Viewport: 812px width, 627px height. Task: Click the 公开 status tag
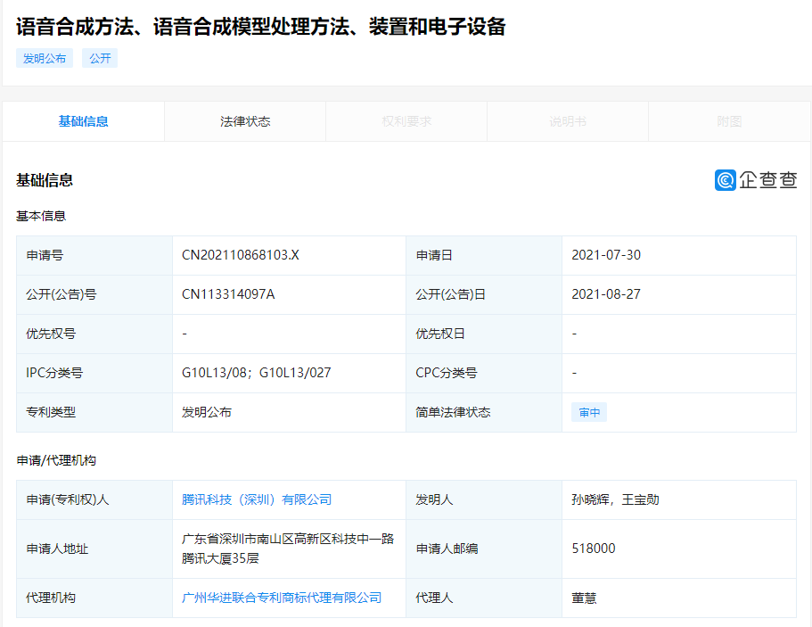coord(100,59)
